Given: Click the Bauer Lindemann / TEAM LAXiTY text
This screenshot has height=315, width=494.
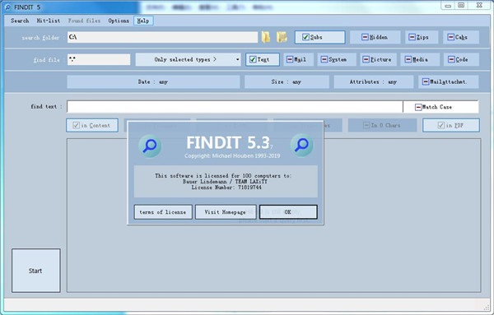Looking at the screenshot, I should point(225,182).
